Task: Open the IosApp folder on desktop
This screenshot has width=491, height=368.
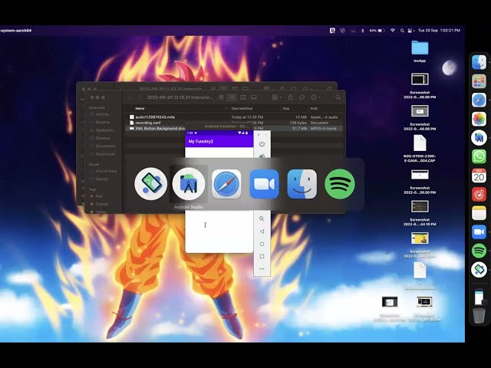Action: pos(420,51)
